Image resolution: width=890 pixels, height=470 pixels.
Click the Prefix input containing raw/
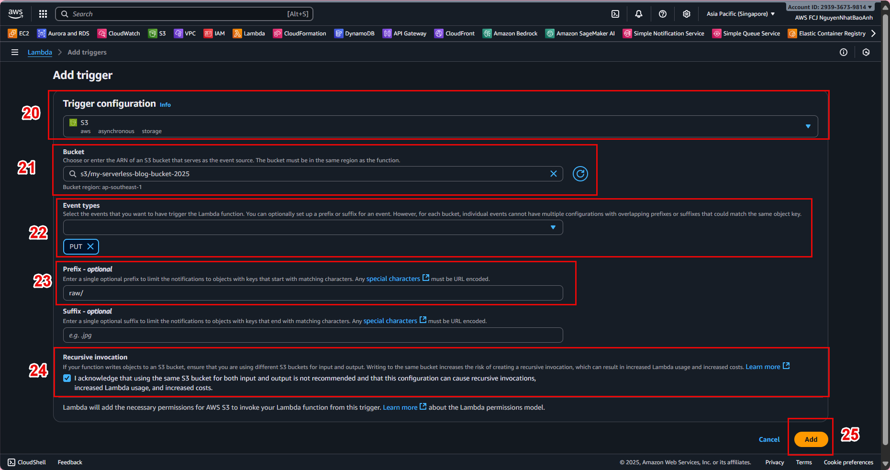point(313,293)
